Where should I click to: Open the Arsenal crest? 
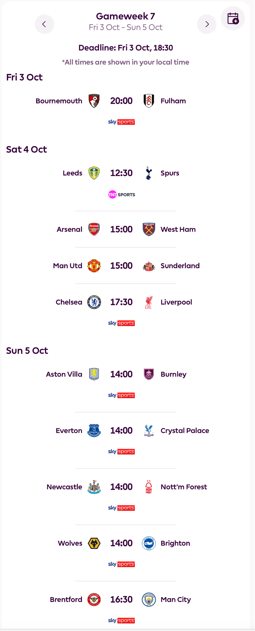pos(94,230)
